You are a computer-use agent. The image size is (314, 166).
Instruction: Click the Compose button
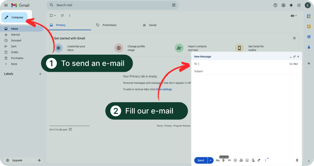pyautogui.click(x=14, y=18)
